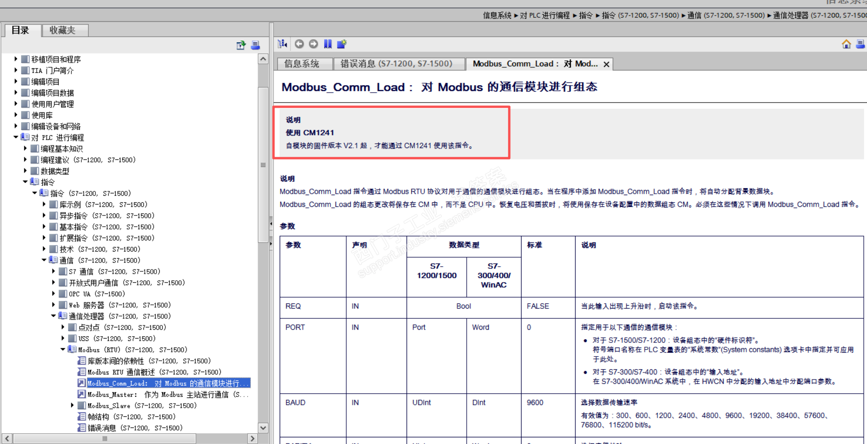
Task: Click the 指令 (S7-1200, S7-1500) breadcrumb link
Action: pyautogui.click(x=640, y=16)
